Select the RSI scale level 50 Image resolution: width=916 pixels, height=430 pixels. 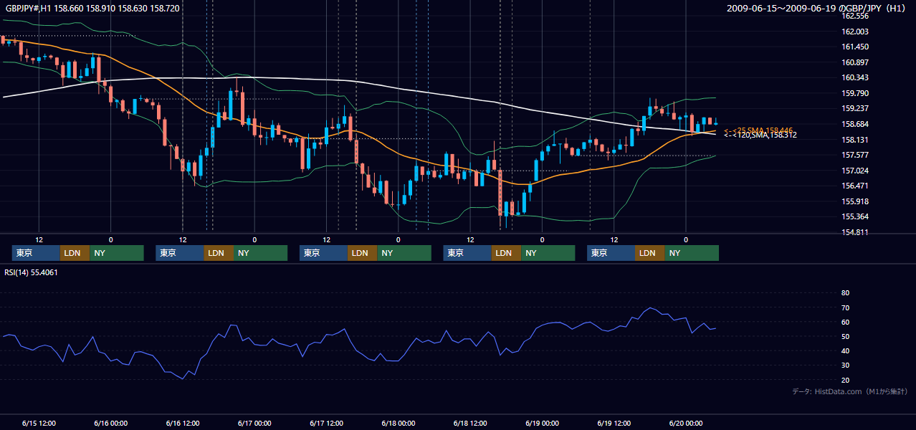click(845, 336)
